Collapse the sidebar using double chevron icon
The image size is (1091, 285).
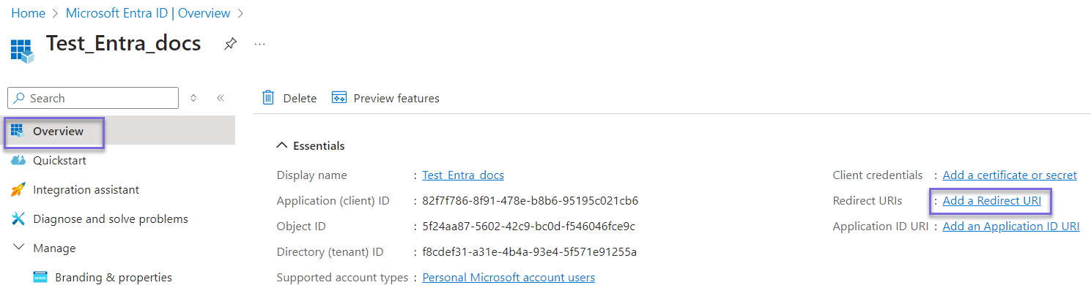coord(220,98)
